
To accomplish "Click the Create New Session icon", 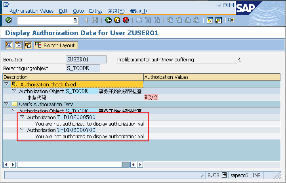I will 210,20.
